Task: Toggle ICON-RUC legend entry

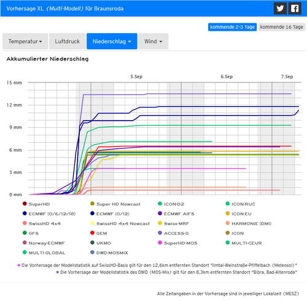Action: pyautogui.click(x=240, y=204)
